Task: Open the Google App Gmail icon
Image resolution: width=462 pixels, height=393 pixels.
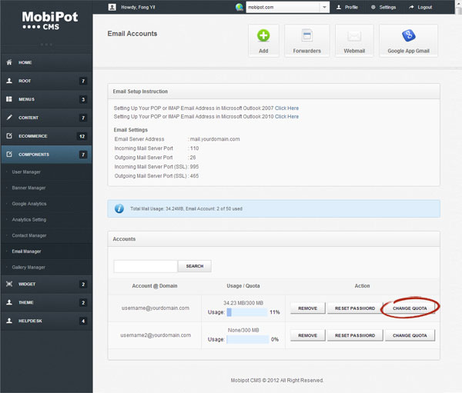Action: click(408, 35)
